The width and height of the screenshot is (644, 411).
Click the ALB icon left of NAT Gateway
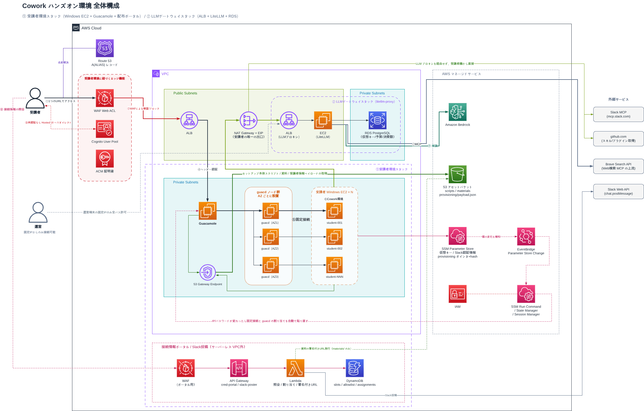(x=189, y=120)
